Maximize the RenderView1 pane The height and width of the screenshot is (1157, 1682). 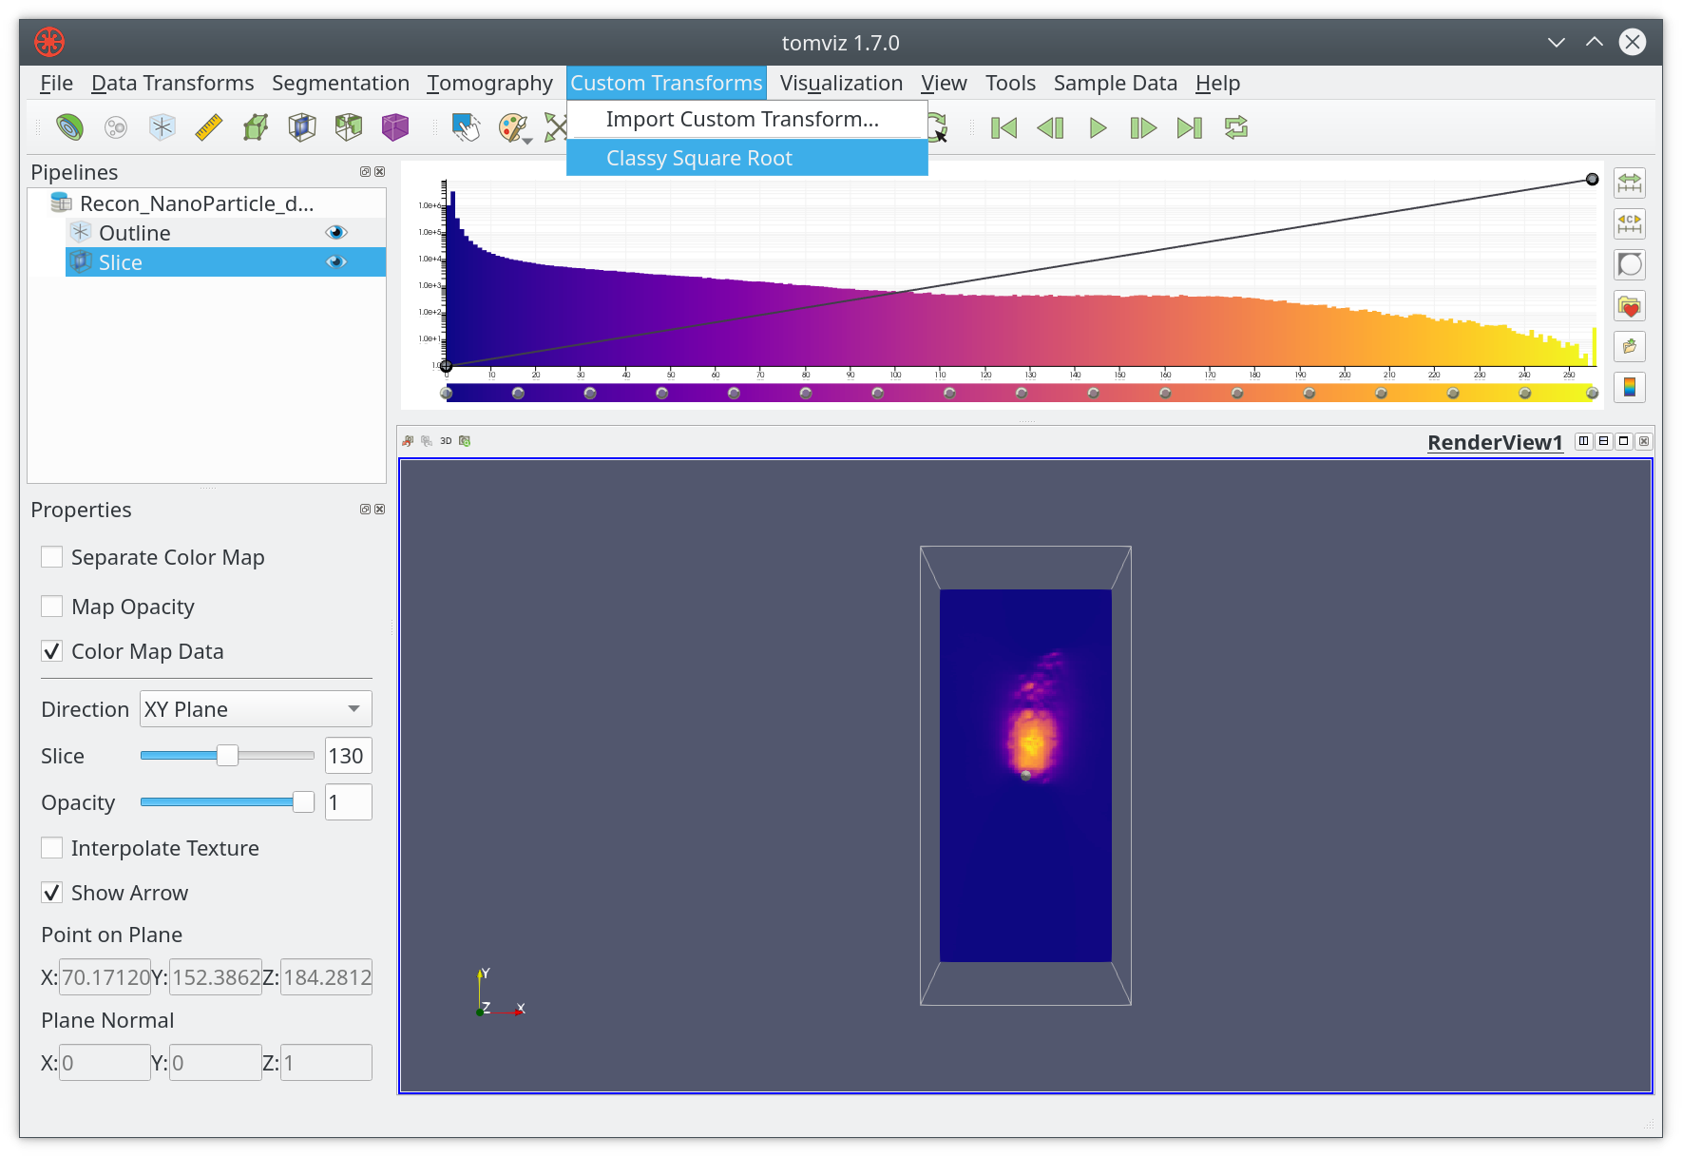[1624, 441]
